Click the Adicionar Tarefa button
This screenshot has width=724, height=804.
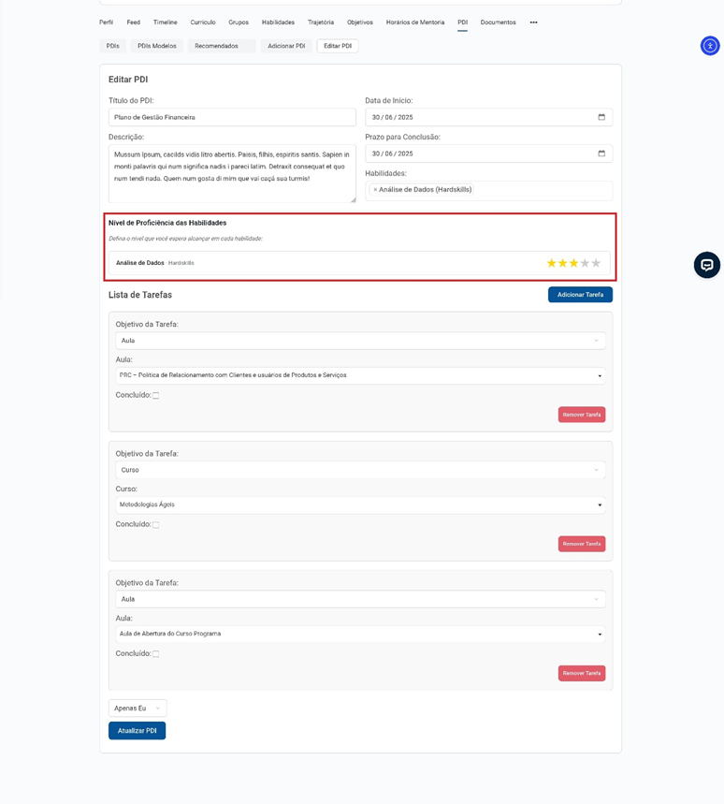580,295
